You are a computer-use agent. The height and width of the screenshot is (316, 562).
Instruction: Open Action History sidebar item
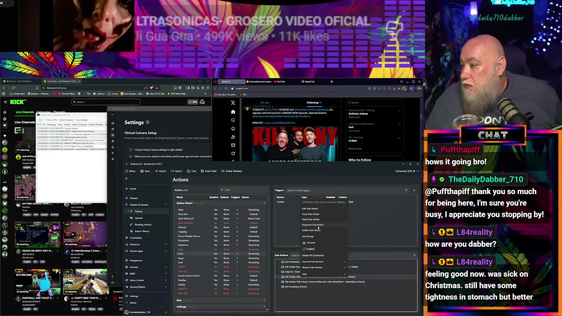coord(142,231)
